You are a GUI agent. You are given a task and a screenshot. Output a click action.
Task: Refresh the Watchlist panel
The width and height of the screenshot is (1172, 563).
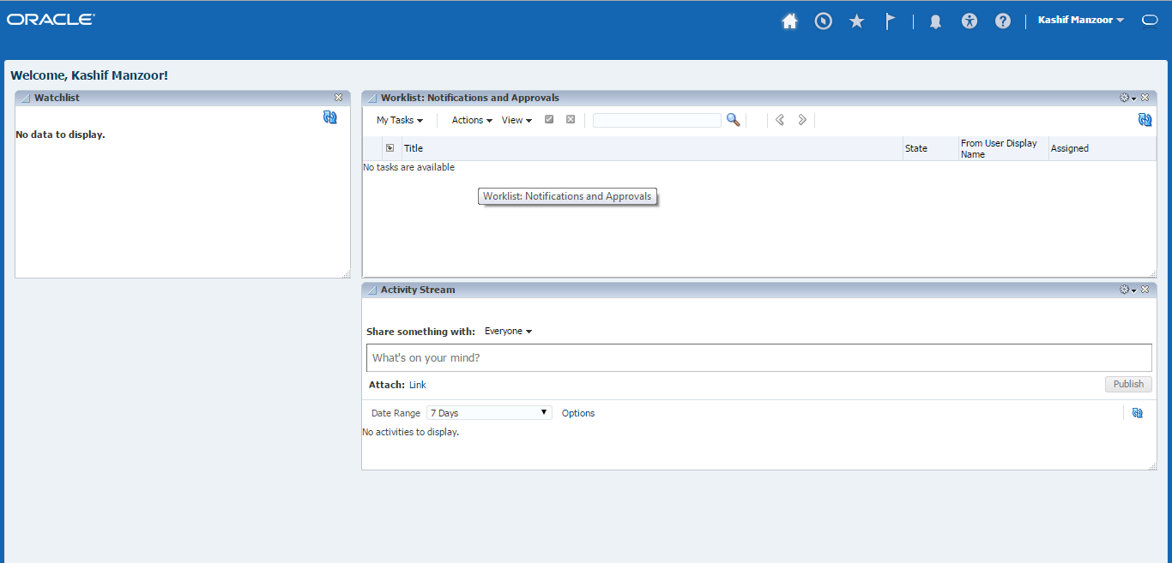(x=330, y=117)
